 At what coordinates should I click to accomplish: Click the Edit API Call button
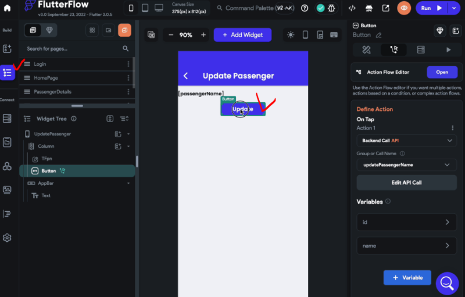coord(406,183)
